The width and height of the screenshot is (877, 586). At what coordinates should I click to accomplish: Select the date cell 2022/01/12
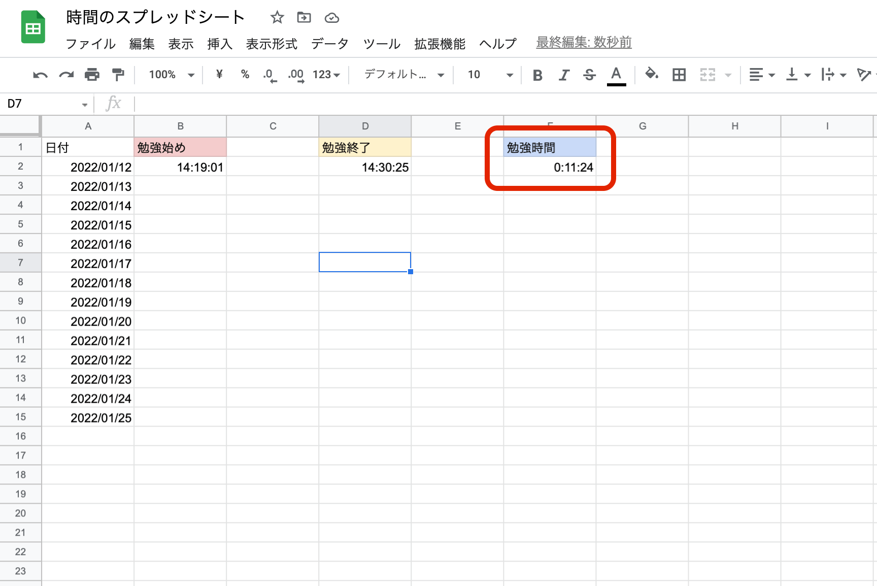[x=88, y=167]
